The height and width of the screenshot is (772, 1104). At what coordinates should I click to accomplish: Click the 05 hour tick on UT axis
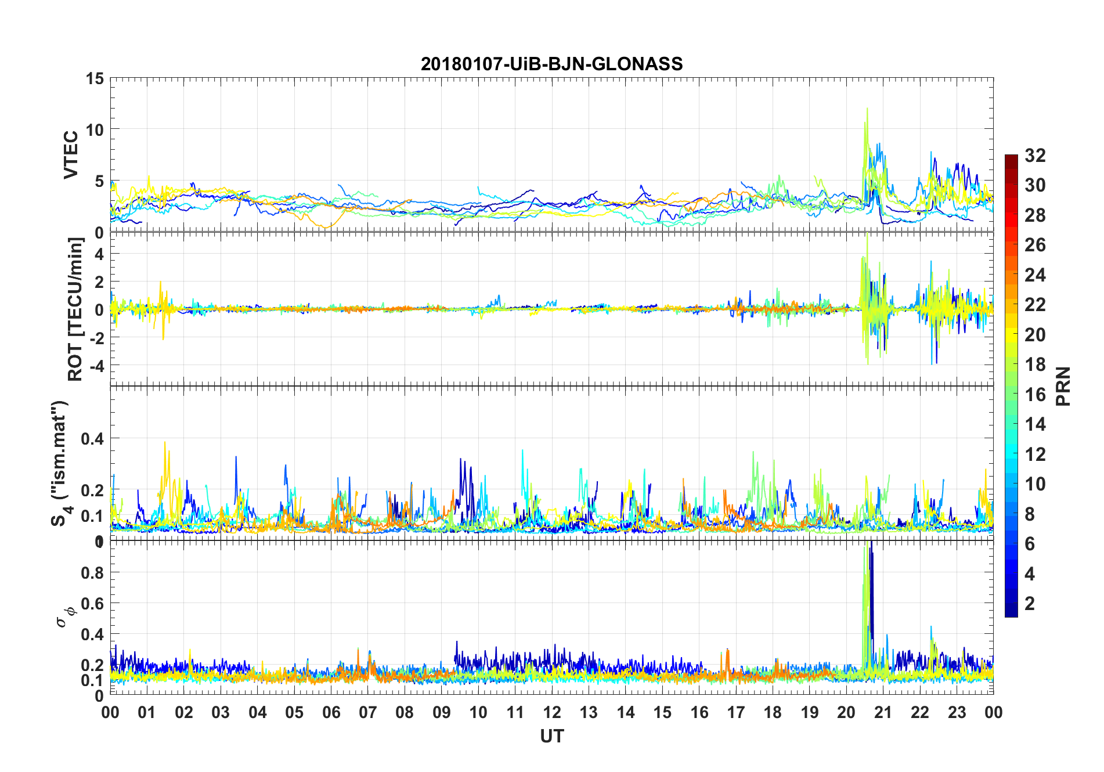click(x=294, y=712)
